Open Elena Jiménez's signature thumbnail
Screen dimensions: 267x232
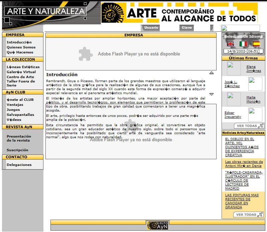pos(234,68)
